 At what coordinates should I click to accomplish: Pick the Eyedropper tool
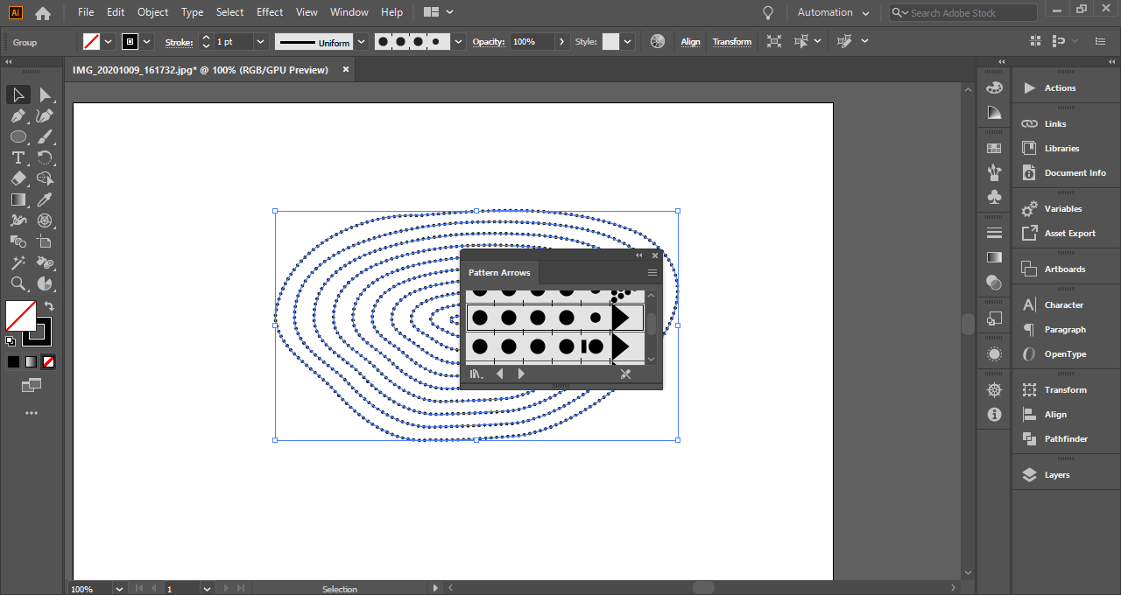click(x=45, y=199)
